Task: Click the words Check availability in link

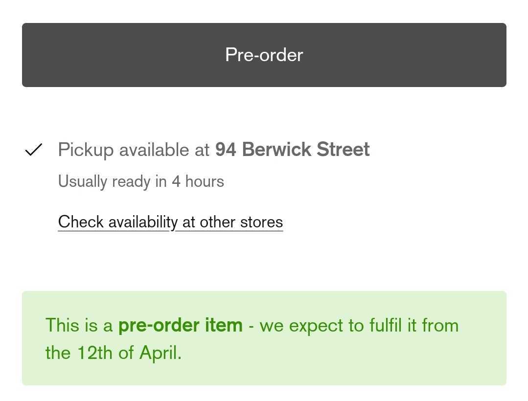Action: 117,222
